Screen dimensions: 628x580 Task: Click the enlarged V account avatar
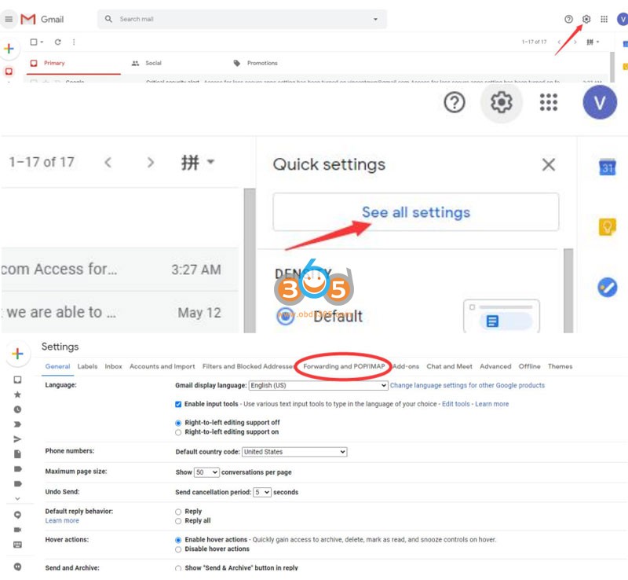click(x=600, y=102)
